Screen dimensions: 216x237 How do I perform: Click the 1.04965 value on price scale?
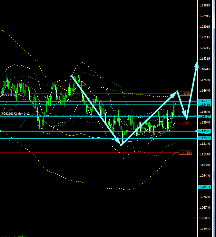click(205, 229)
